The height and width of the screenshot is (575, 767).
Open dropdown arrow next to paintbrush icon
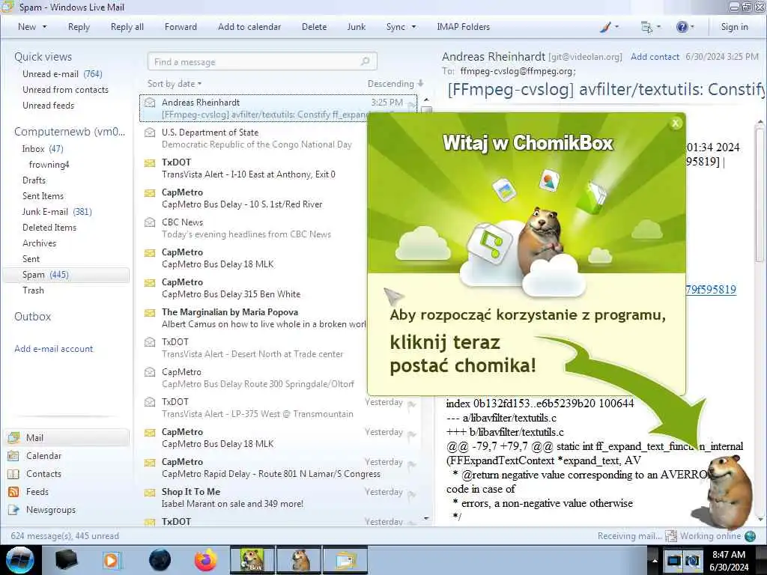coord(617,27)
